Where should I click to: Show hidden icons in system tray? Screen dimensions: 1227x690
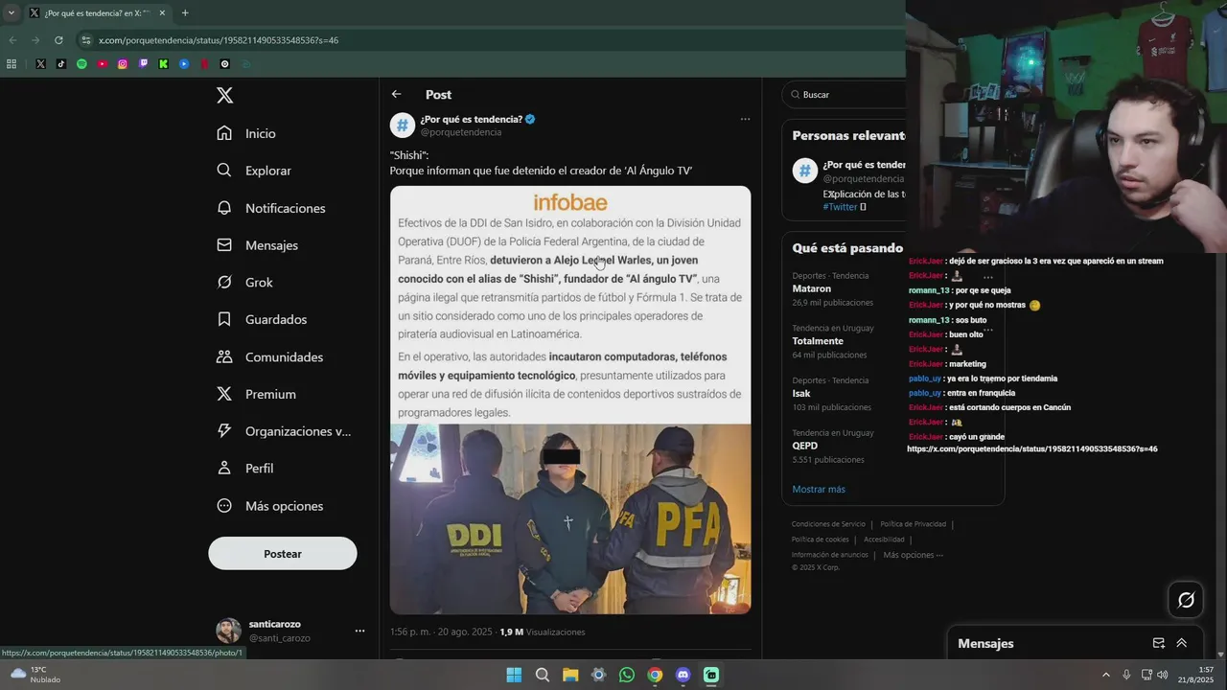(x=1105, y=675)
